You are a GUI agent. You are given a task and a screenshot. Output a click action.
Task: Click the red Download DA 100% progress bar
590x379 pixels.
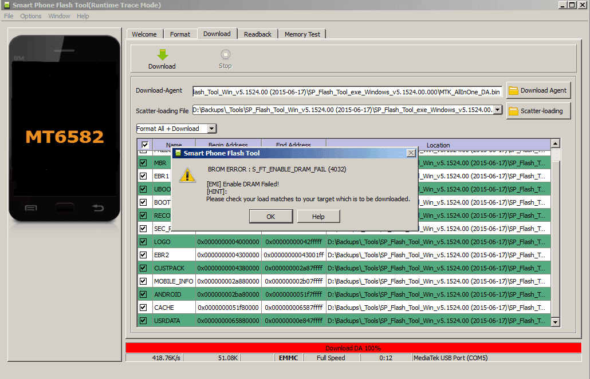[x=353, y=348]
